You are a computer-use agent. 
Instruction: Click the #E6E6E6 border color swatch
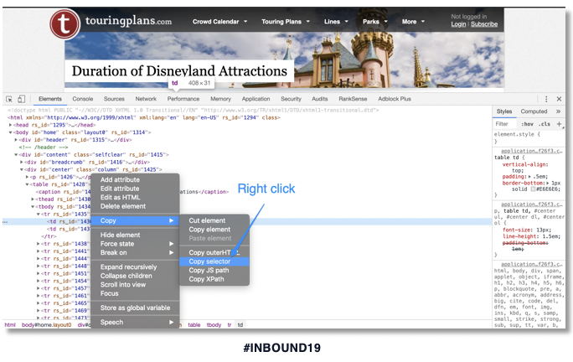click(533, 189)
